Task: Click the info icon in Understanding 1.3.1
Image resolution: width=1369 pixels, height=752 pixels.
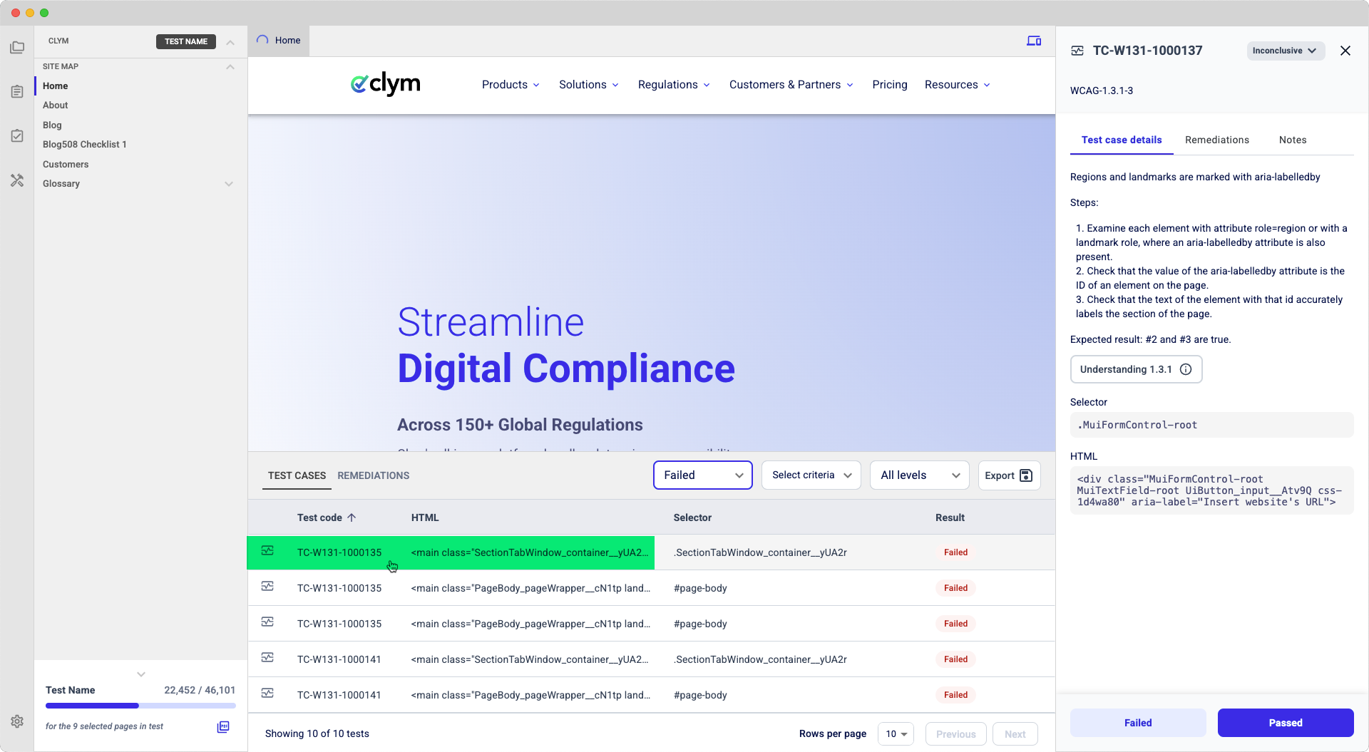Action: pyautogui.click(x=1186, y=369)
